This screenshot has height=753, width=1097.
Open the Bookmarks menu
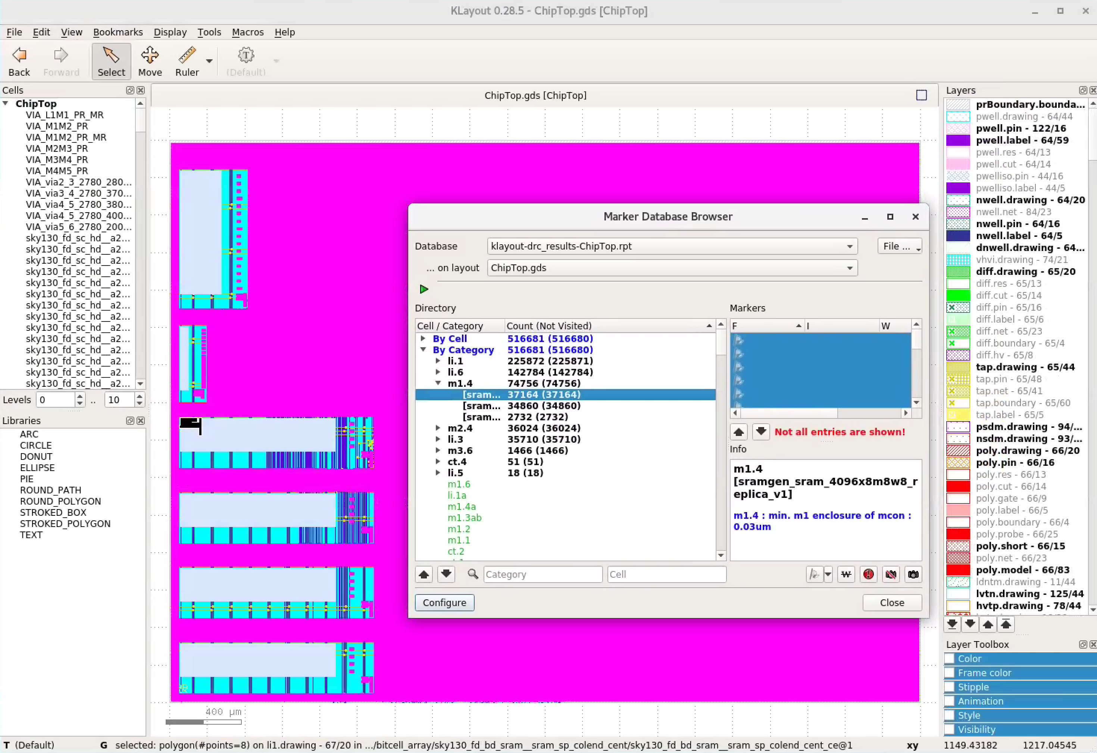[x=118, y=32]
